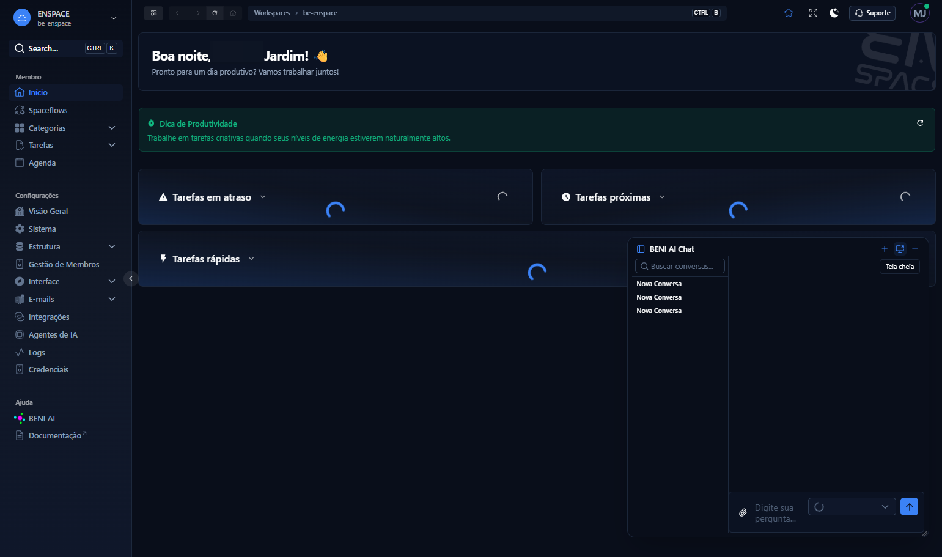Collapse the left sidebar with the arrow handle
The height and width of the screenshot is (557, 942).
[x=131, y=279]
